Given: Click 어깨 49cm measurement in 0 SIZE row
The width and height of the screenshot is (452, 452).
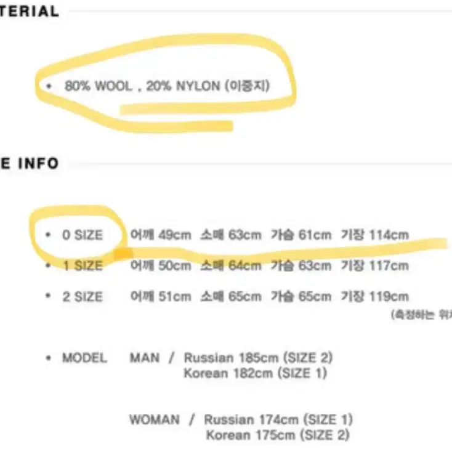Looking at the screenshot, I should click(x=161, y=235).
